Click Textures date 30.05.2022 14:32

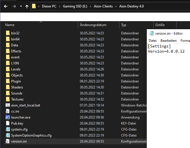[x=92, y=99]
